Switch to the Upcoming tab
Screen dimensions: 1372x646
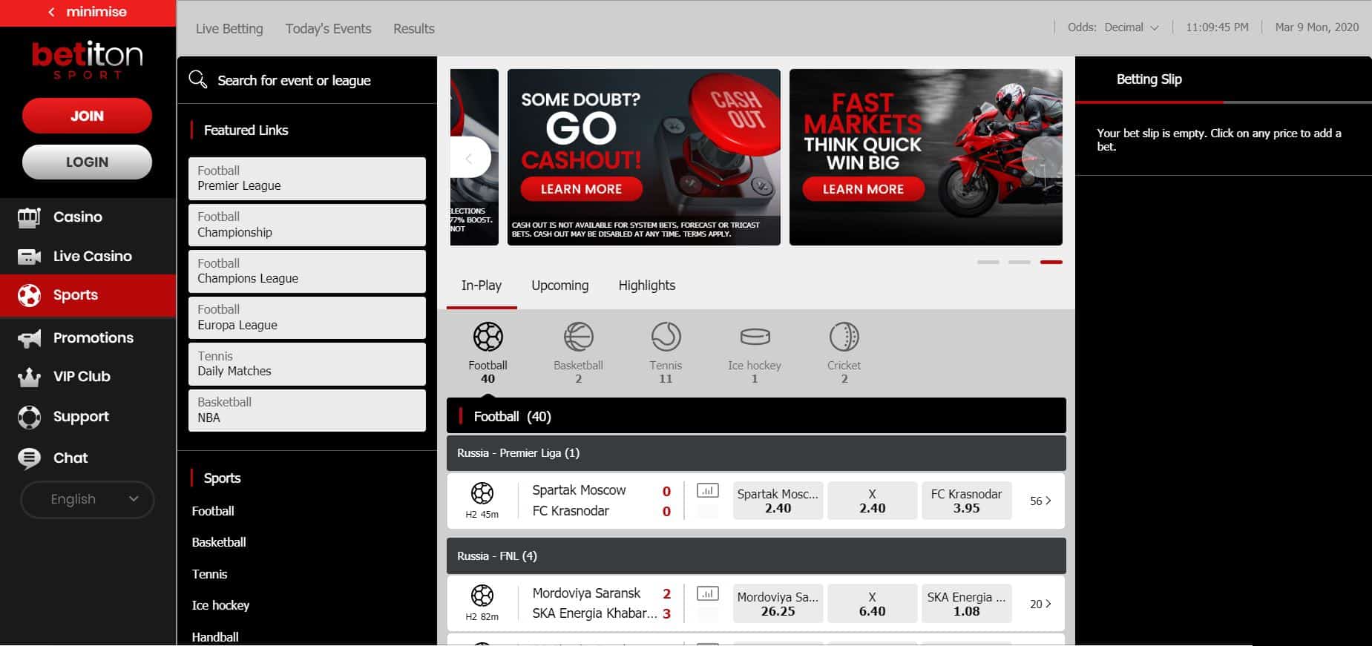[560, 286]
